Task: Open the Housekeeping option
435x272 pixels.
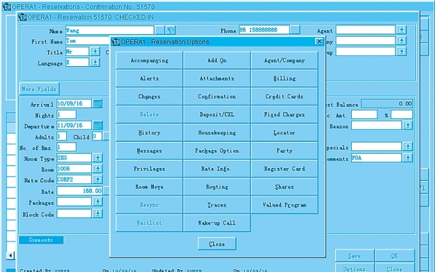Action: click(217, 132)
